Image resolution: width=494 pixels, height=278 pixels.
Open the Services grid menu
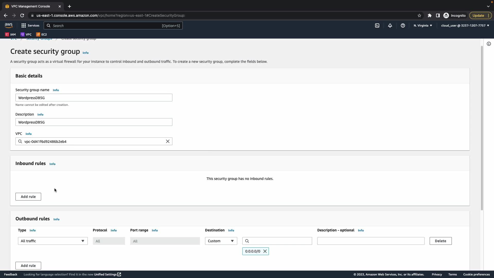click(30, 25)
